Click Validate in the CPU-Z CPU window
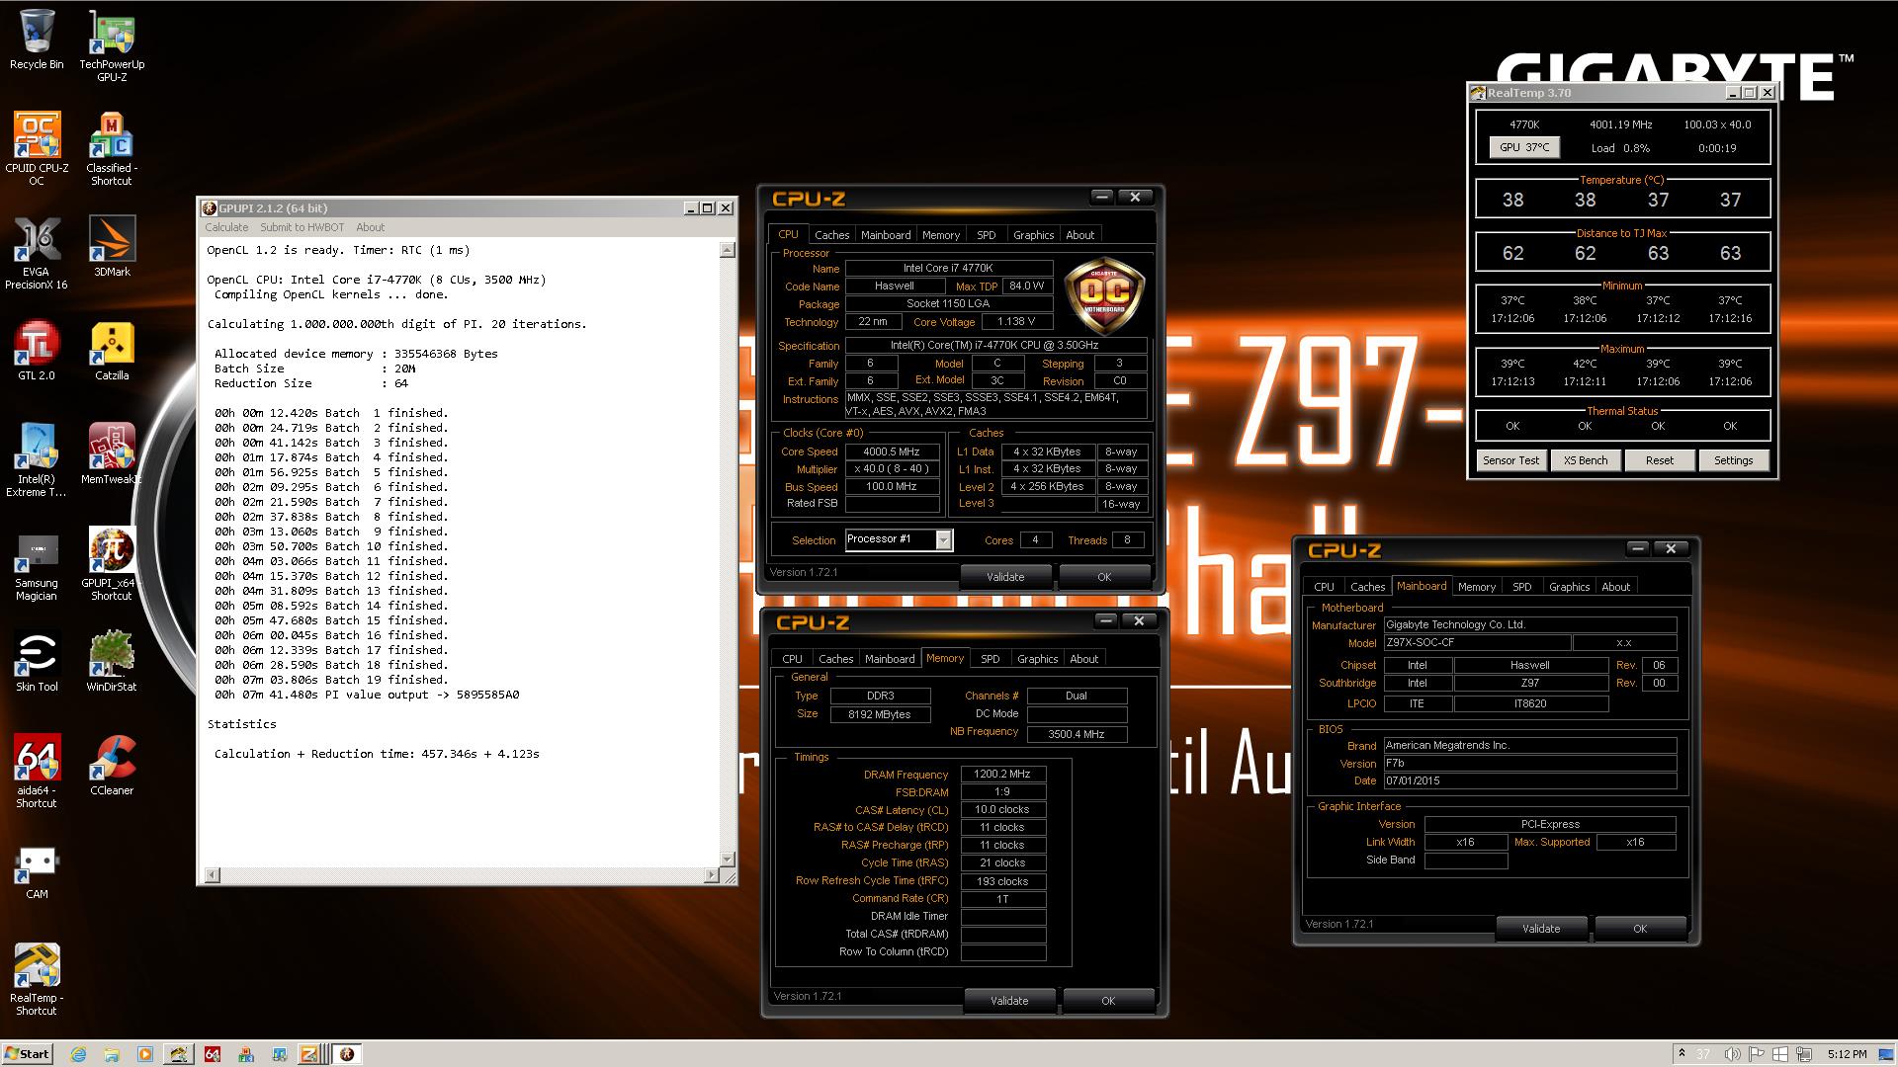Image resolution: width=1898 pixels, height=1067 pixels. click(x=1005, y=577)
